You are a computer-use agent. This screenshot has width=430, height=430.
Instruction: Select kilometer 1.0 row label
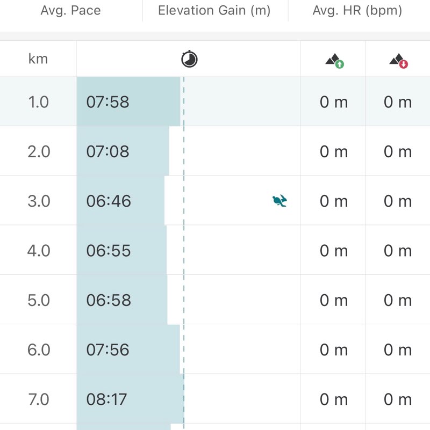(x=38, y=102)
